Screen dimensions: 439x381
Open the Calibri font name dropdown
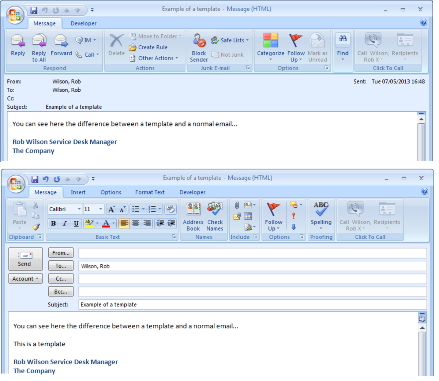79,209
